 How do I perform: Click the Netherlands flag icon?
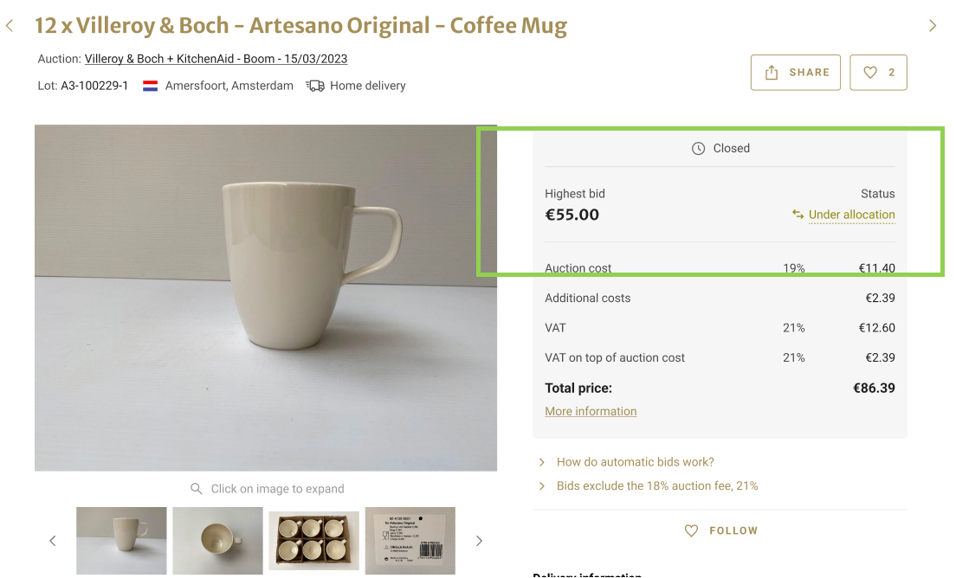pos(151,86)
